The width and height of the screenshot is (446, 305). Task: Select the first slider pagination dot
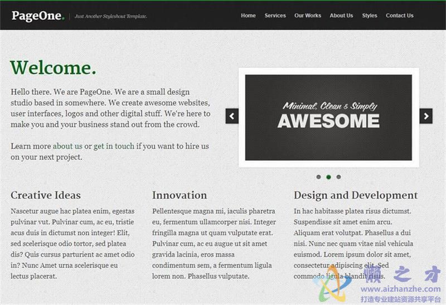coord(318,177)
